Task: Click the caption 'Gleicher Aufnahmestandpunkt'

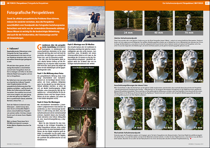Action: click(126, 38)
